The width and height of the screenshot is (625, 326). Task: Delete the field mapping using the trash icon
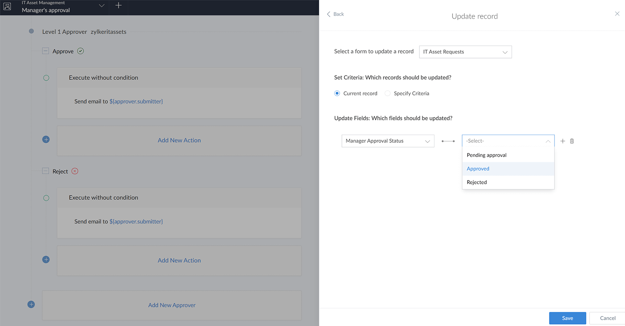[x=572, y=141]
